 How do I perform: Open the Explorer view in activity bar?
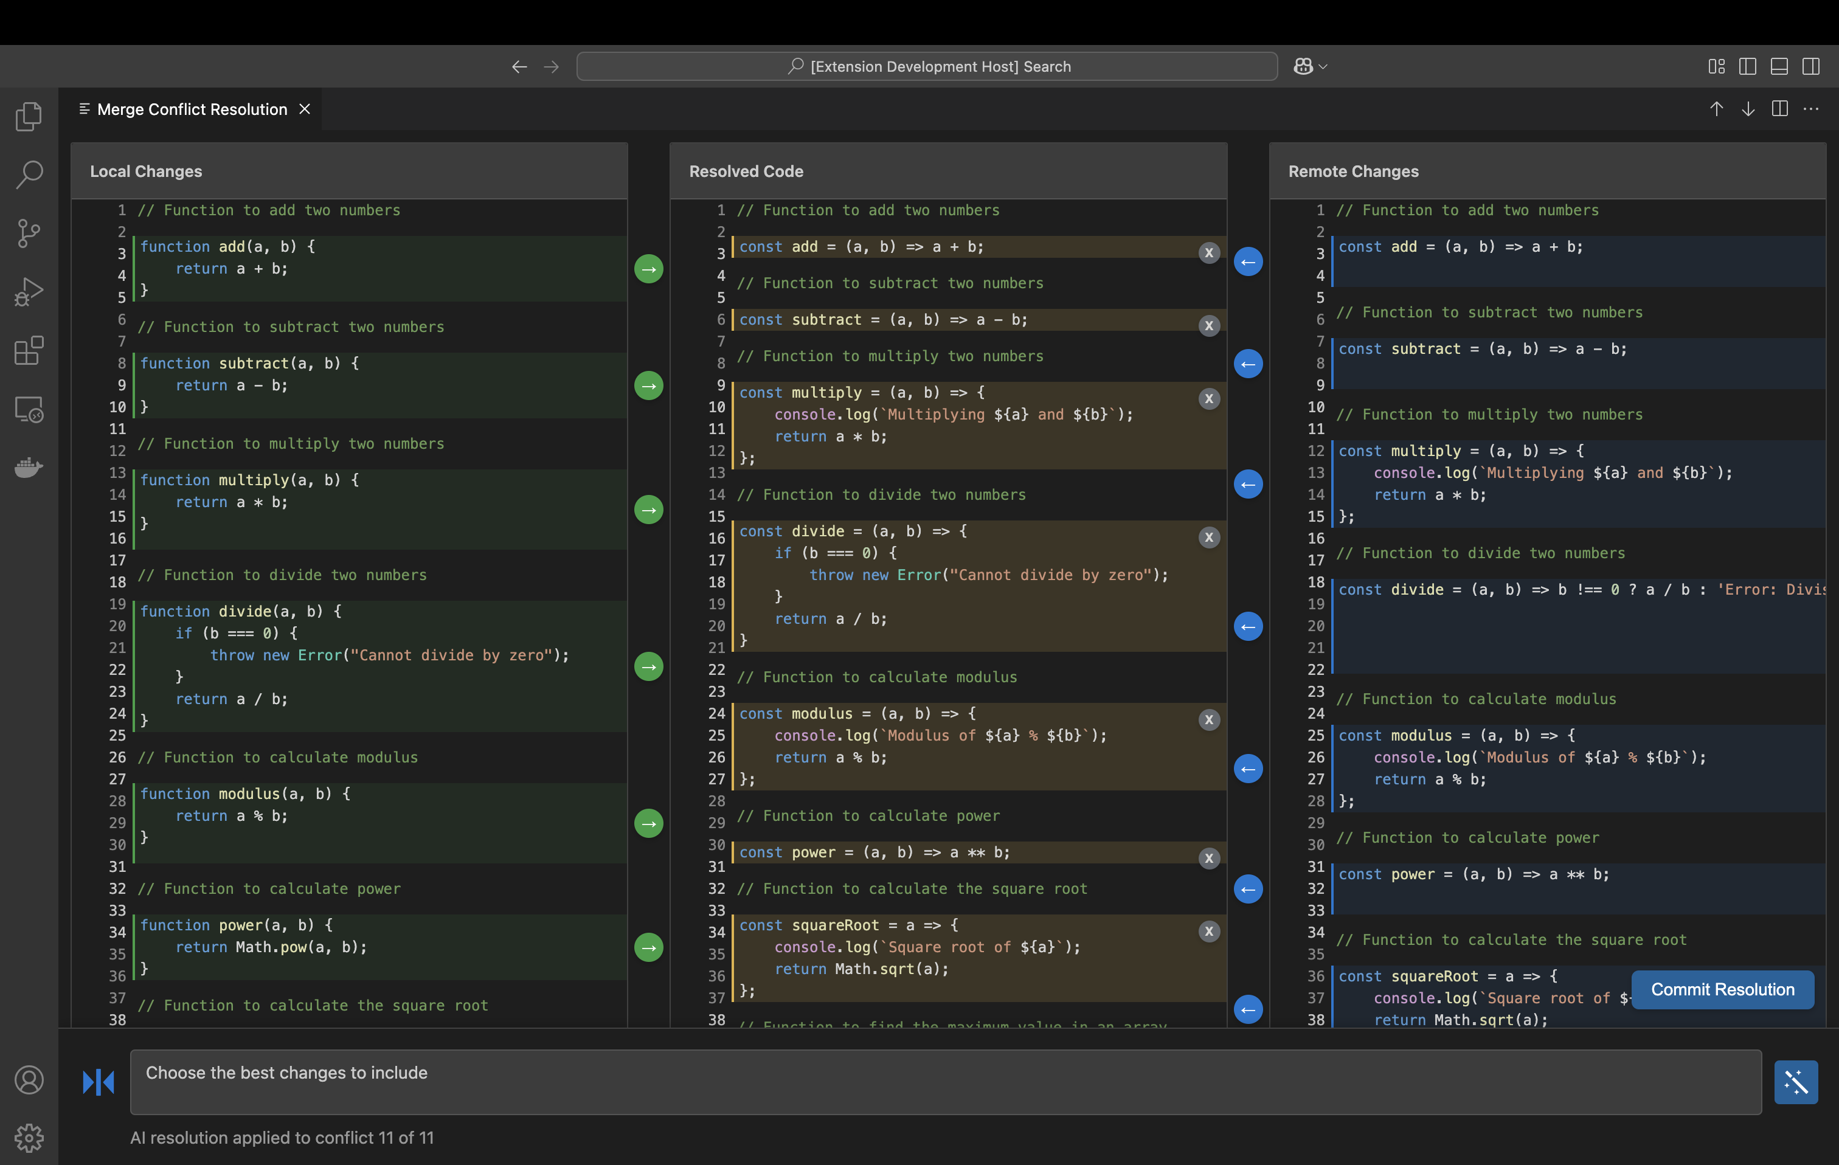click(28, 117)
